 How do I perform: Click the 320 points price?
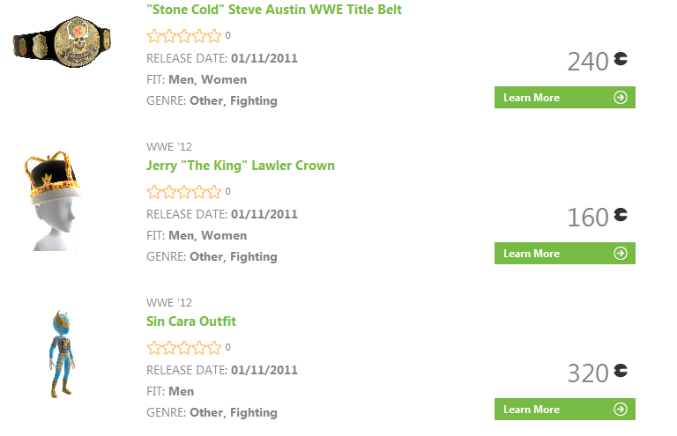click(x=588, y=373)
